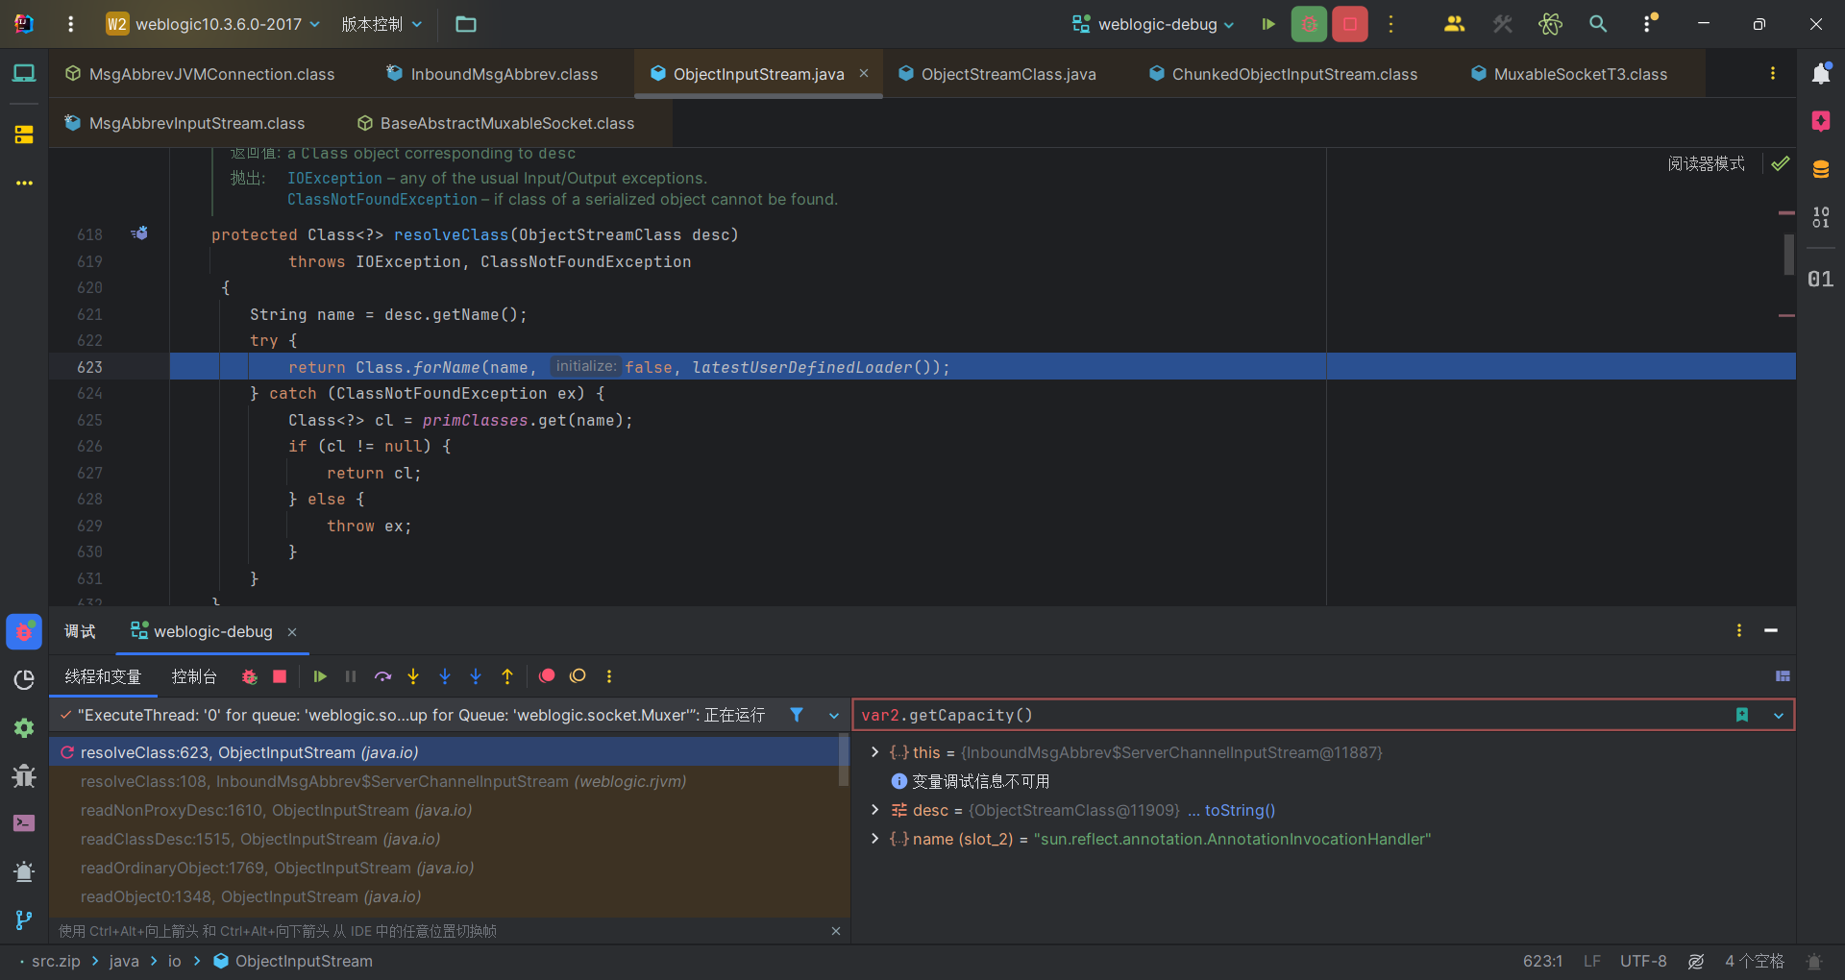
Task: Open build tools hammer-wrench icon
Action: click(1503, 24)
